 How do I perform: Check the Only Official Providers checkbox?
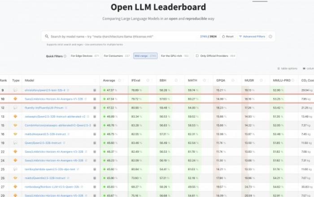(x=197, y=56)
